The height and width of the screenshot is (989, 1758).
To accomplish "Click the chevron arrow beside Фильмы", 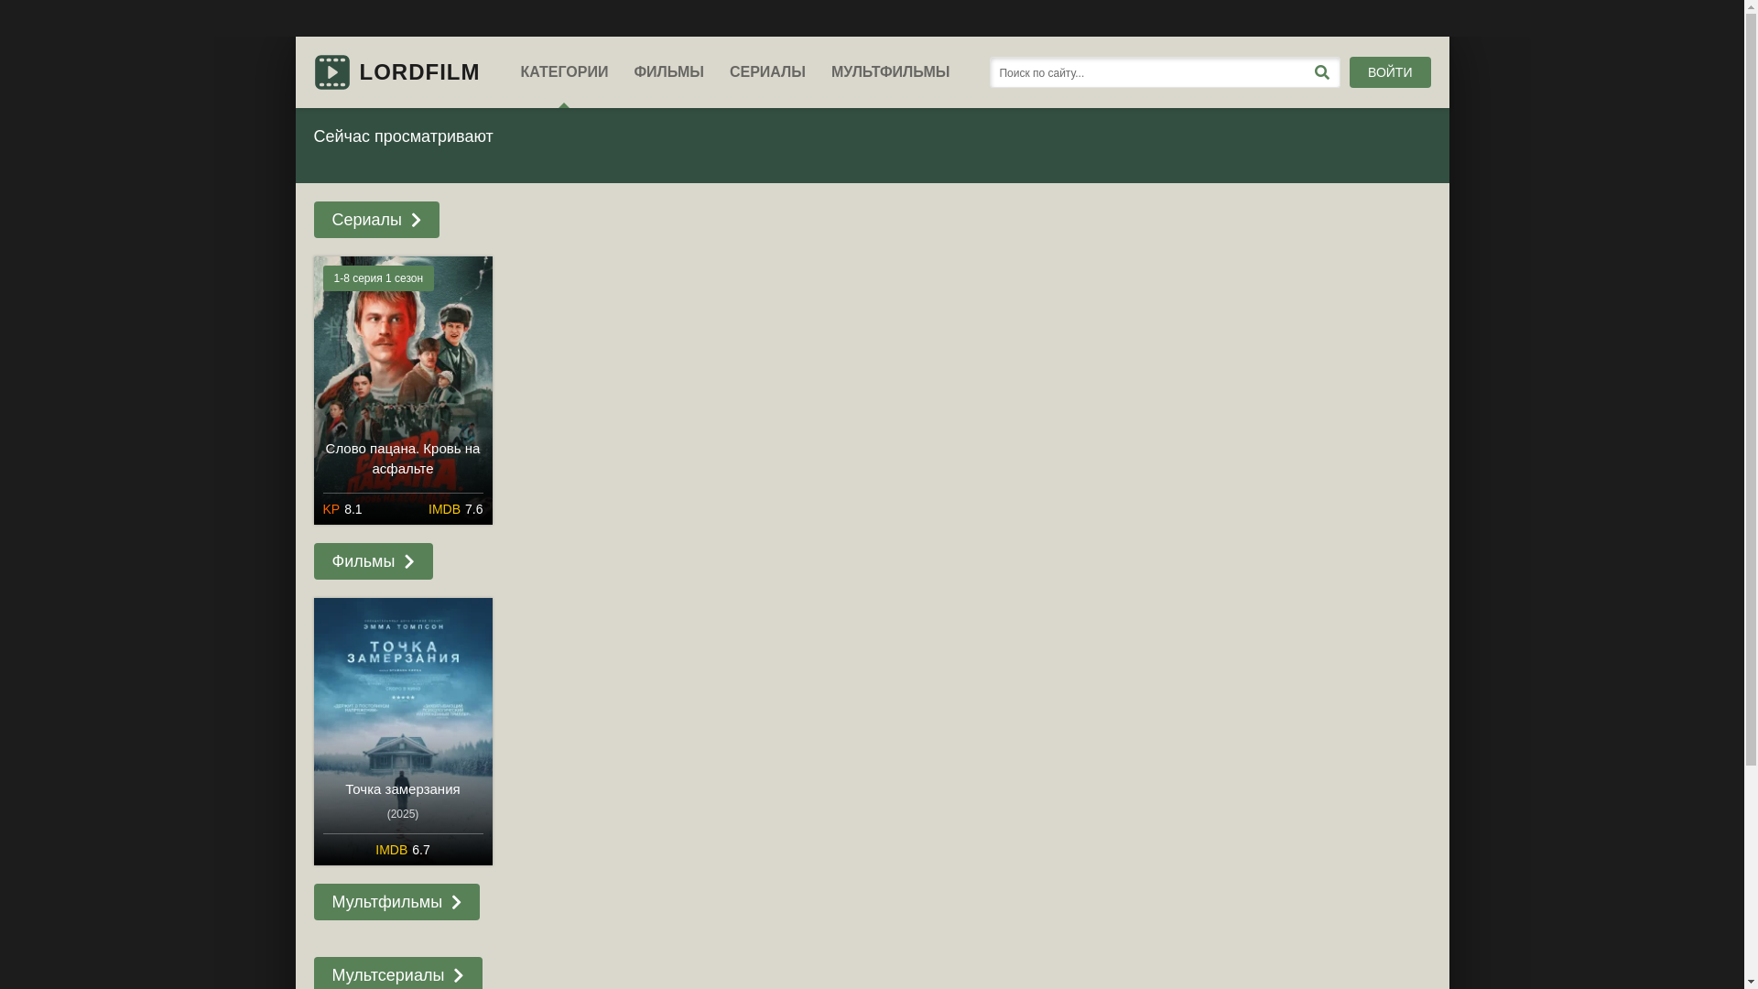I will coord(409,562).
